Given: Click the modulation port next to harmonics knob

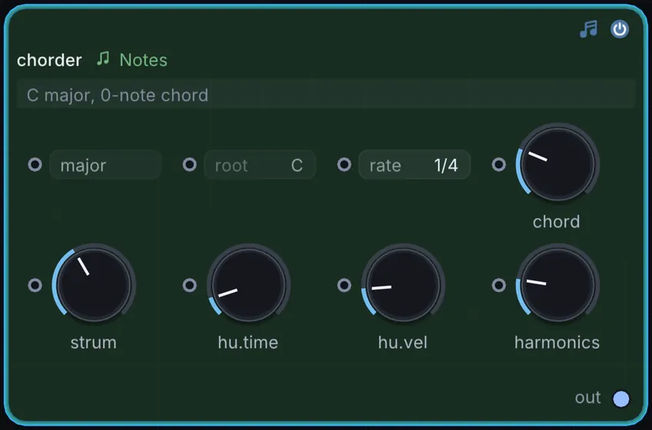Looking at the screenshot, I should 499,286.
